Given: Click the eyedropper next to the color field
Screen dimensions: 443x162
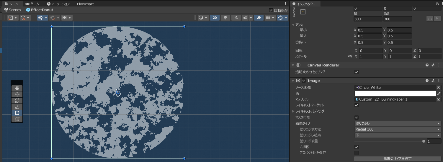Looking at the screenshot, I should (x=439, y=93).
